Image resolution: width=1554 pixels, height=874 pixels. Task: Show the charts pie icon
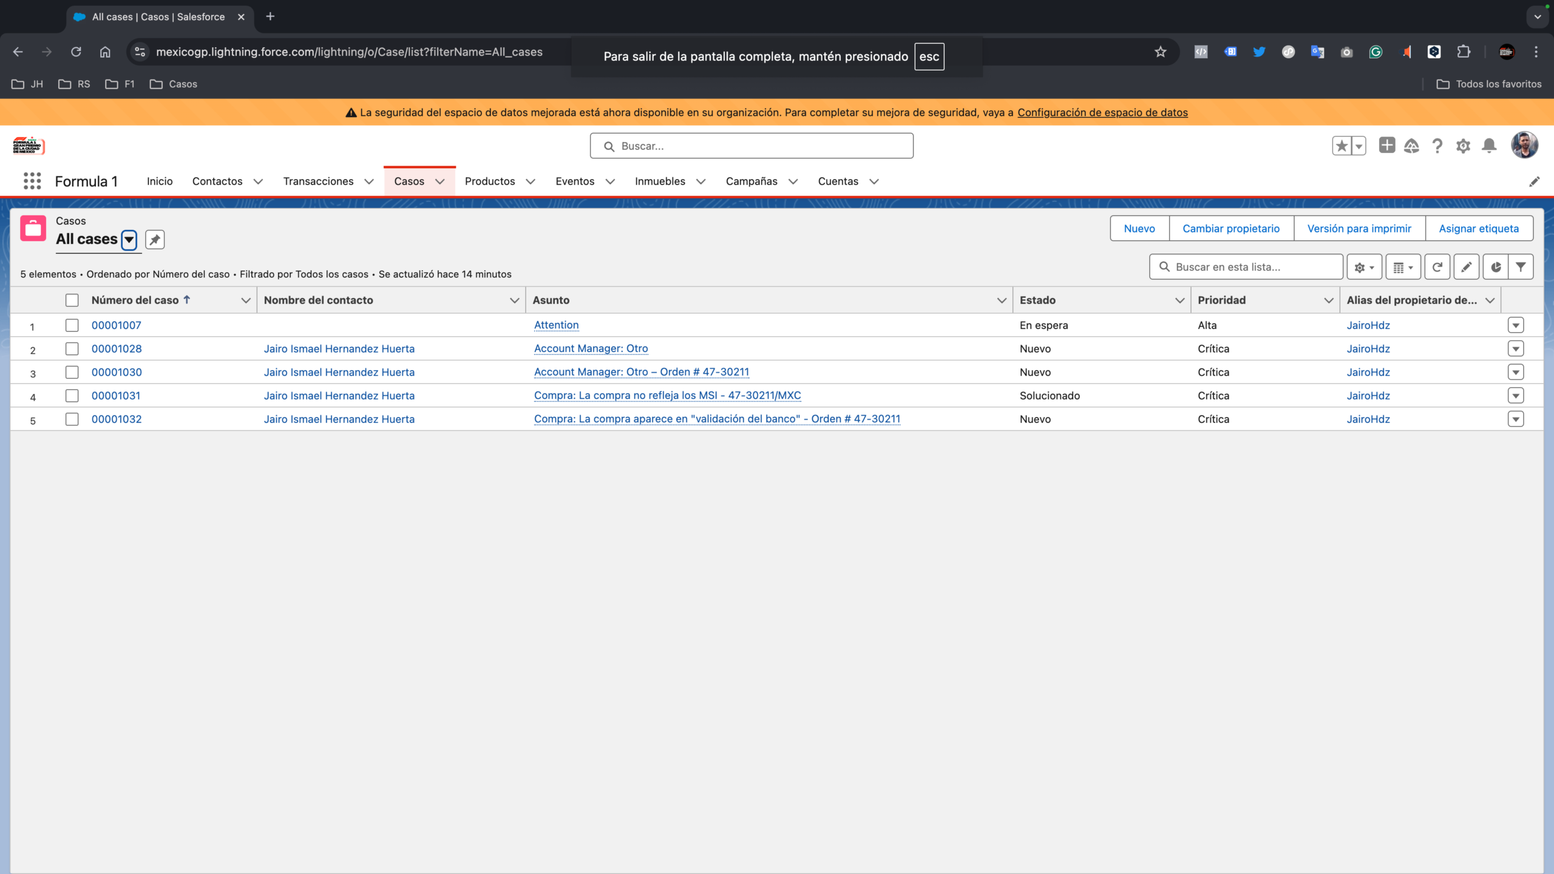(x=1496, y=267)
